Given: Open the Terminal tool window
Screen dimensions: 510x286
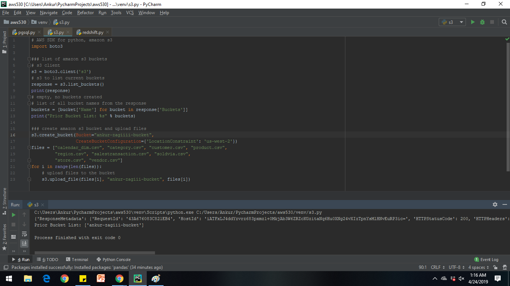Looking at the screenshot, I should (x=77, y=260).
